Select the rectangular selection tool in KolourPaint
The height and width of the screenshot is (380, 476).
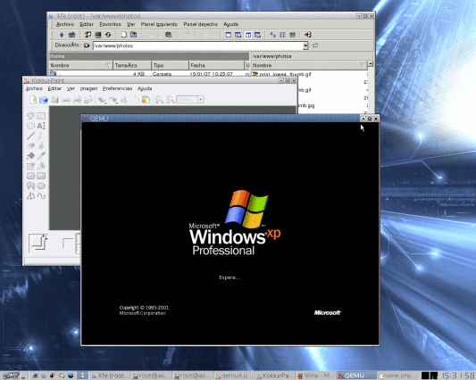[41, 116]
